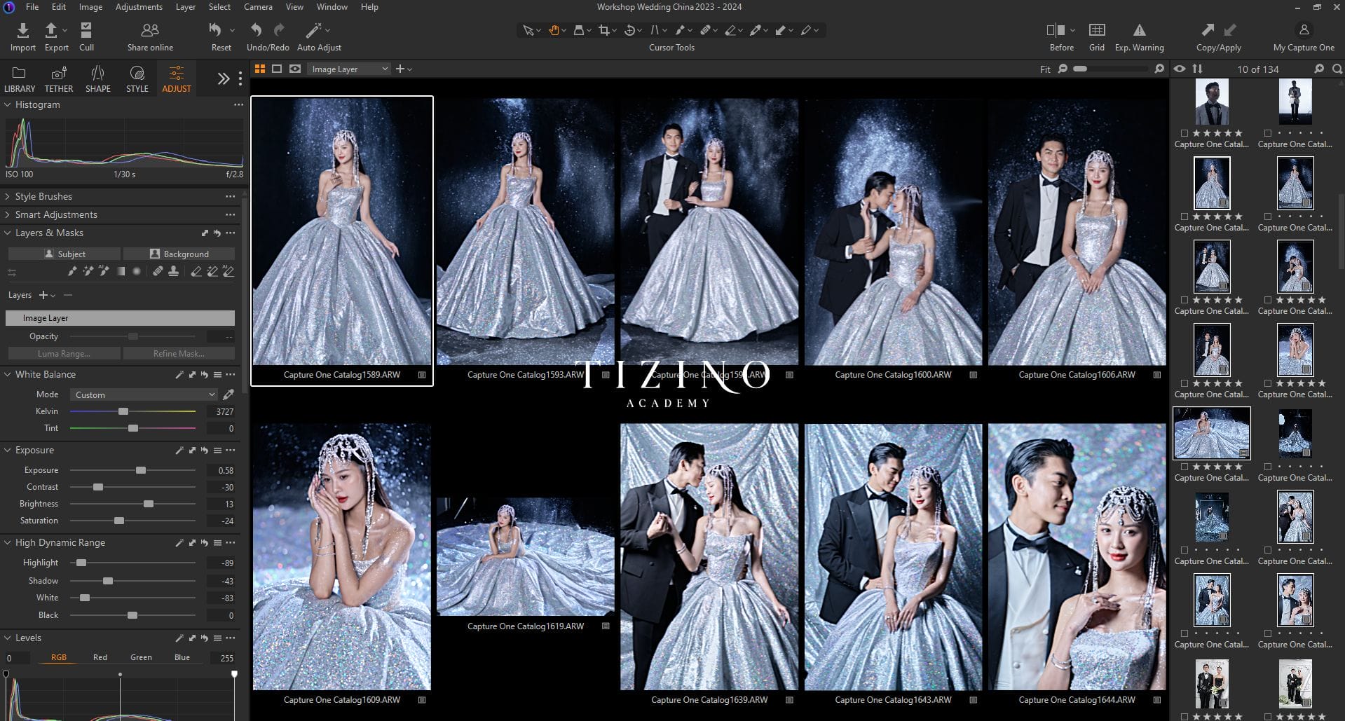Image resolution: width=1345 pixels, height=721 pixels.
Task: Tick the checkbox under the first browser thumbnail
Action: tap(1184, 133)
